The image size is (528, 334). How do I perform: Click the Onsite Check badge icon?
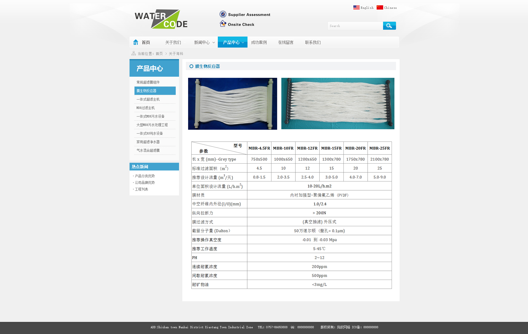[223, 24]
